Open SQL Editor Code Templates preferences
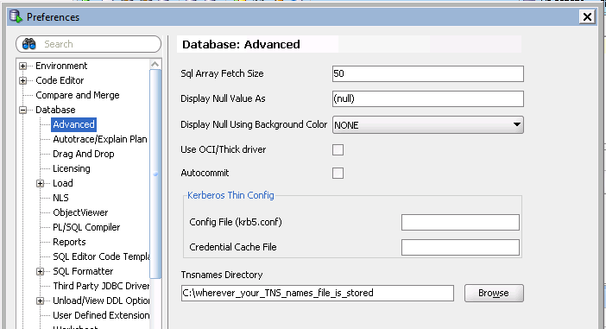 [101, 256]
